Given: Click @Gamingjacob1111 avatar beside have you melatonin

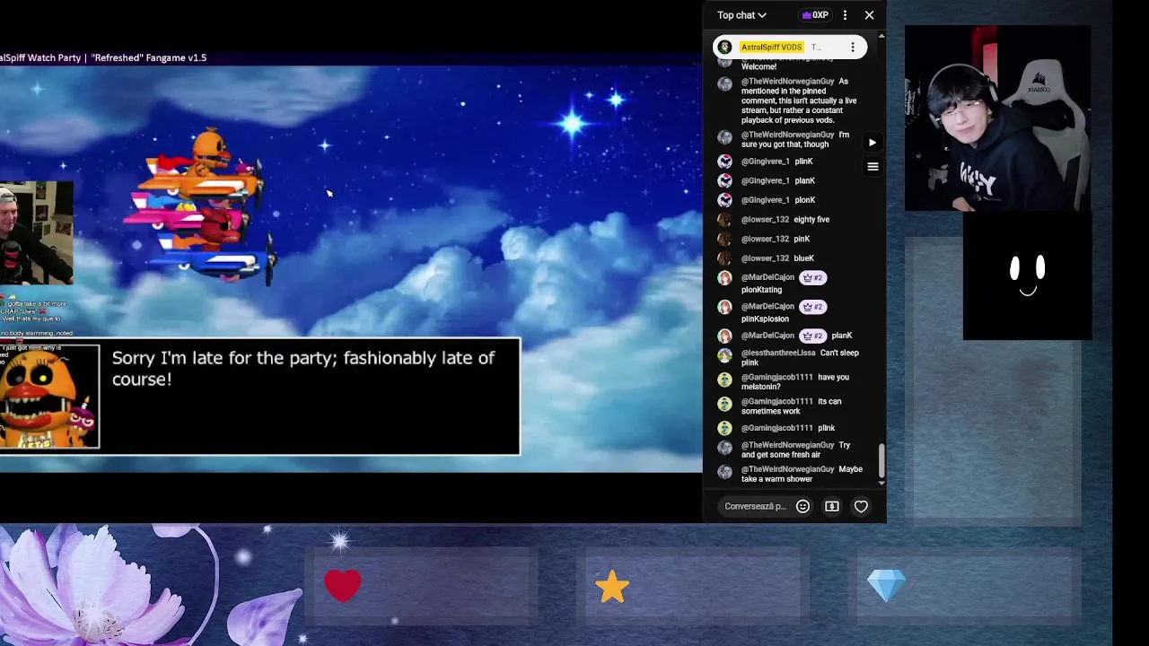Looking at the screenshot, I should coord(725,380).
